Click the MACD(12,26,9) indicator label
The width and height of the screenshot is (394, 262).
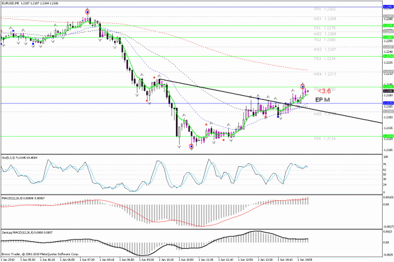point(23,198)
